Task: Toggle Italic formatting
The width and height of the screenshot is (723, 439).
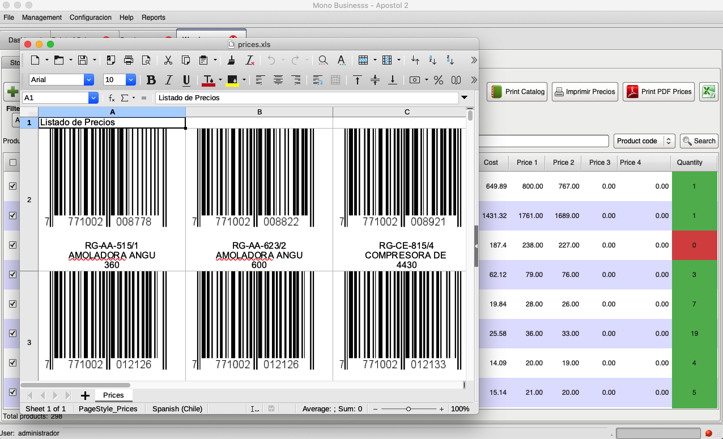Action: (x=168, y=80)
